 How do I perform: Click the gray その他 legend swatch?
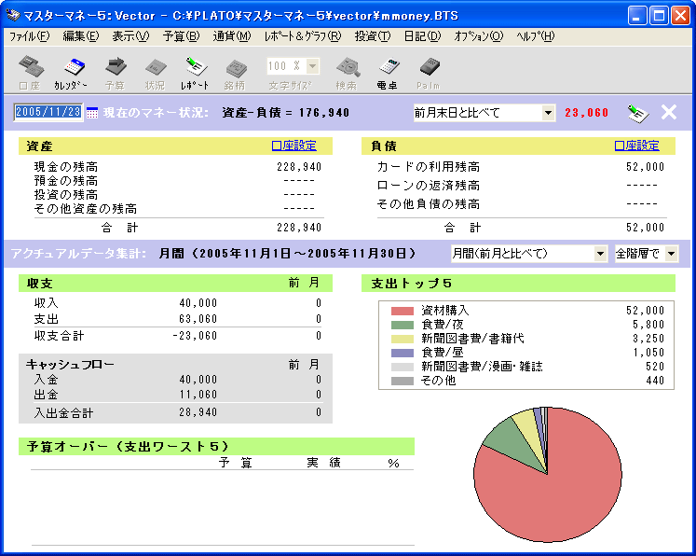click(403, 381)
